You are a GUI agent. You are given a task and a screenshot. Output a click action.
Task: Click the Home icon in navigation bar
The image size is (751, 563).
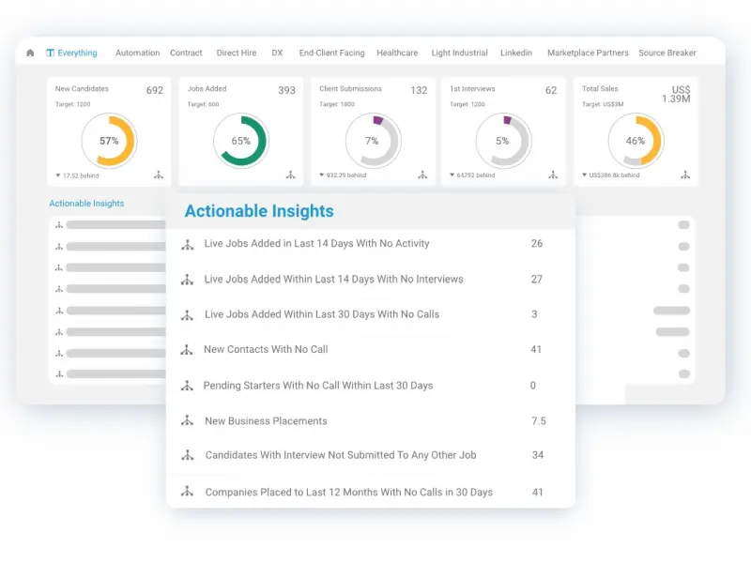[30, 53]
